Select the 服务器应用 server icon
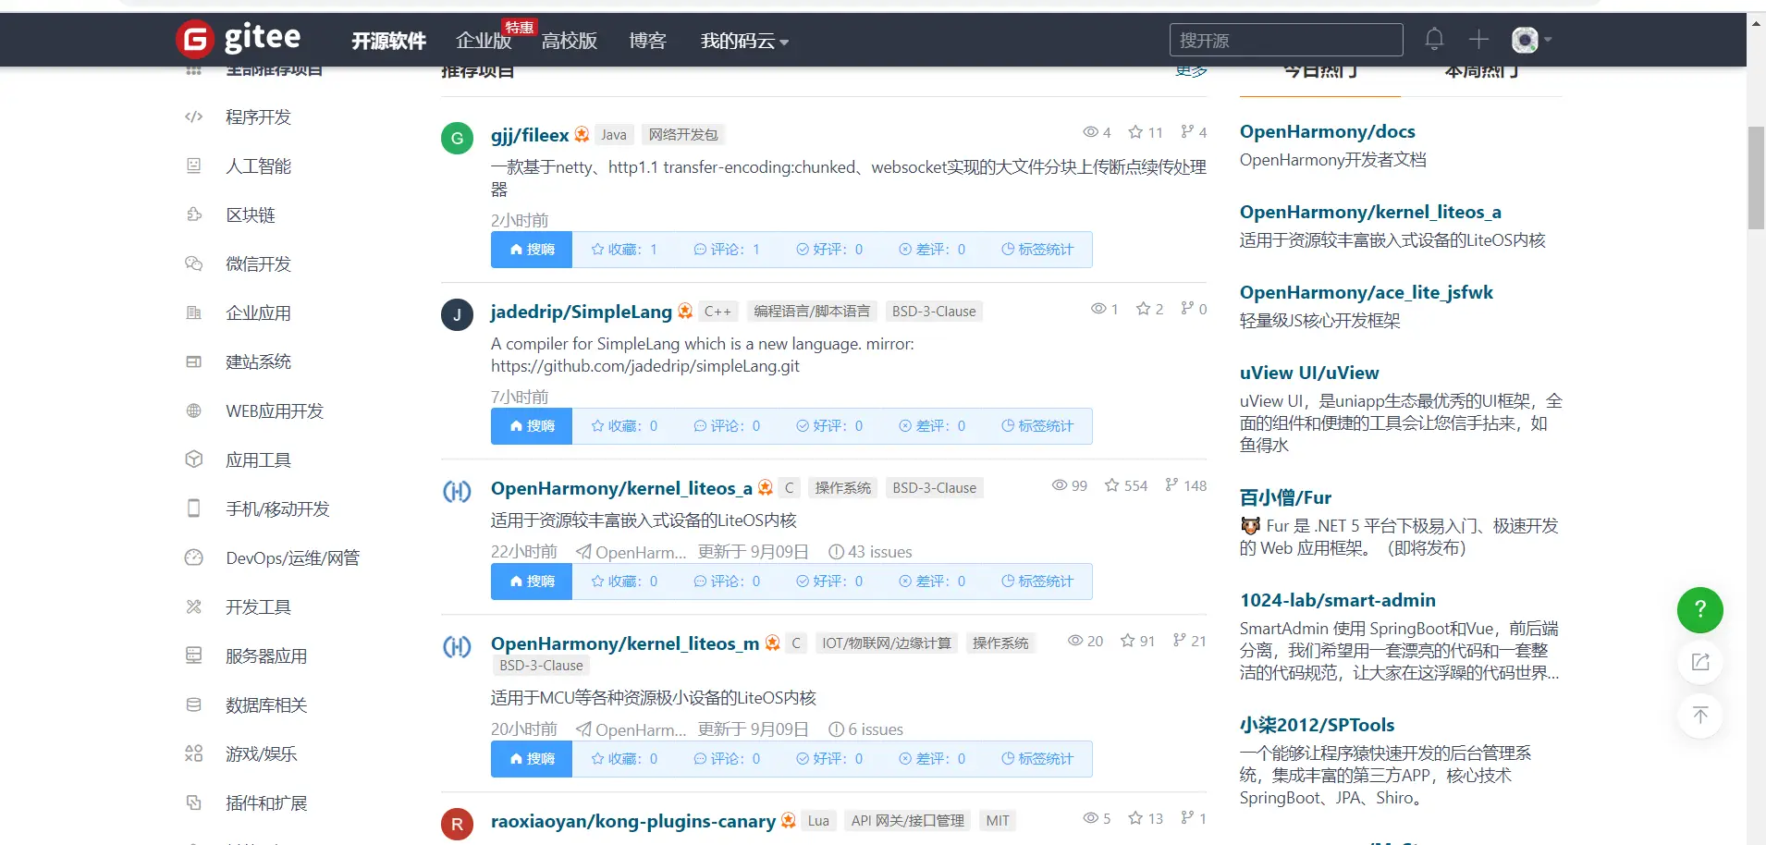This screenshot has width=1766, height=845. click(193, 655)
